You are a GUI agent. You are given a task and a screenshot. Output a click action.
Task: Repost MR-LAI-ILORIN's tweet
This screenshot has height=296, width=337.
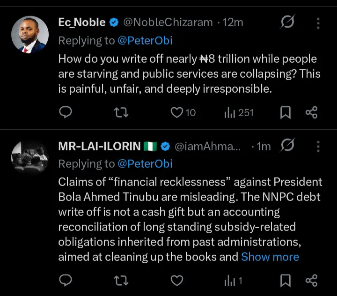(121, 281)
